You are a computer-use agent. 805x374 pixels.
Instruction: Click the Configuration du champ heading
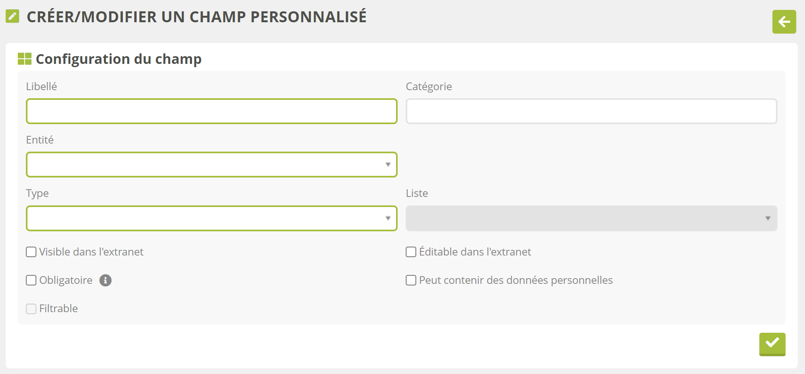point(118,59)
